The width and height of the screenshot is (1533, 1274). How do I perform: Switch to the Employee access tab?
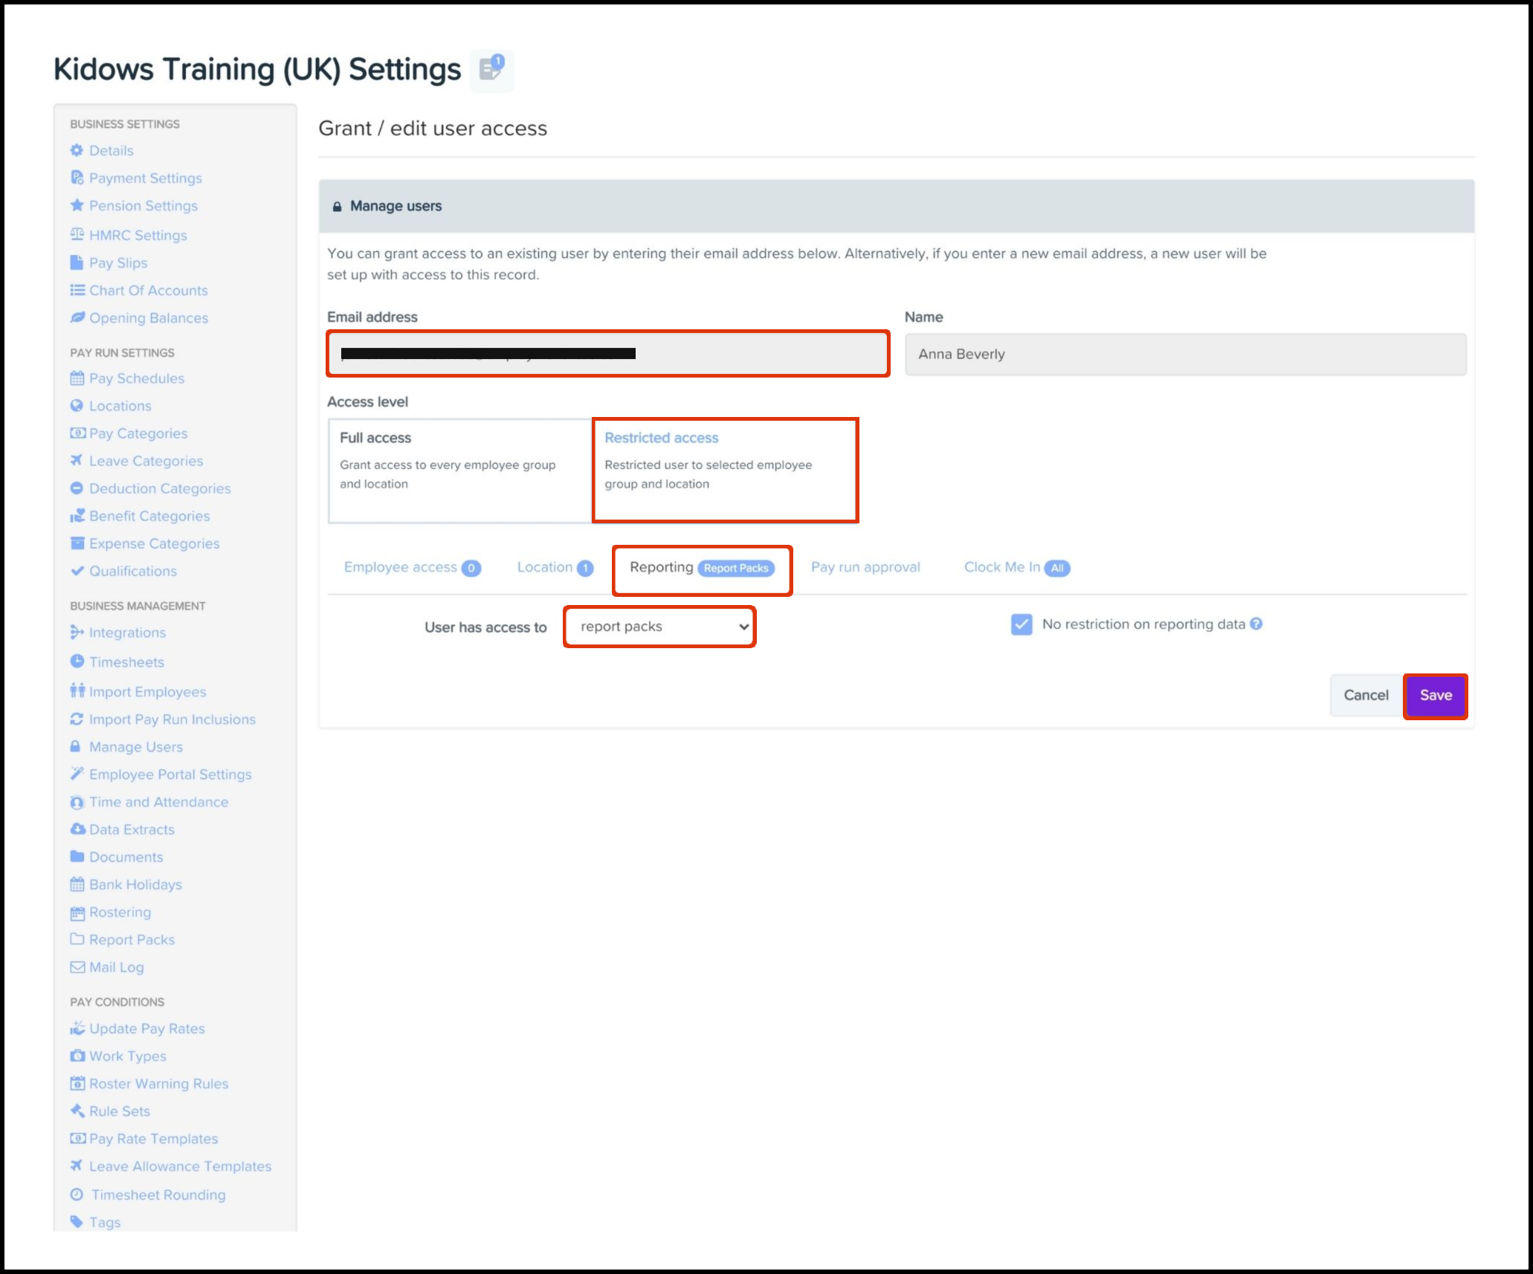(412, 567)
